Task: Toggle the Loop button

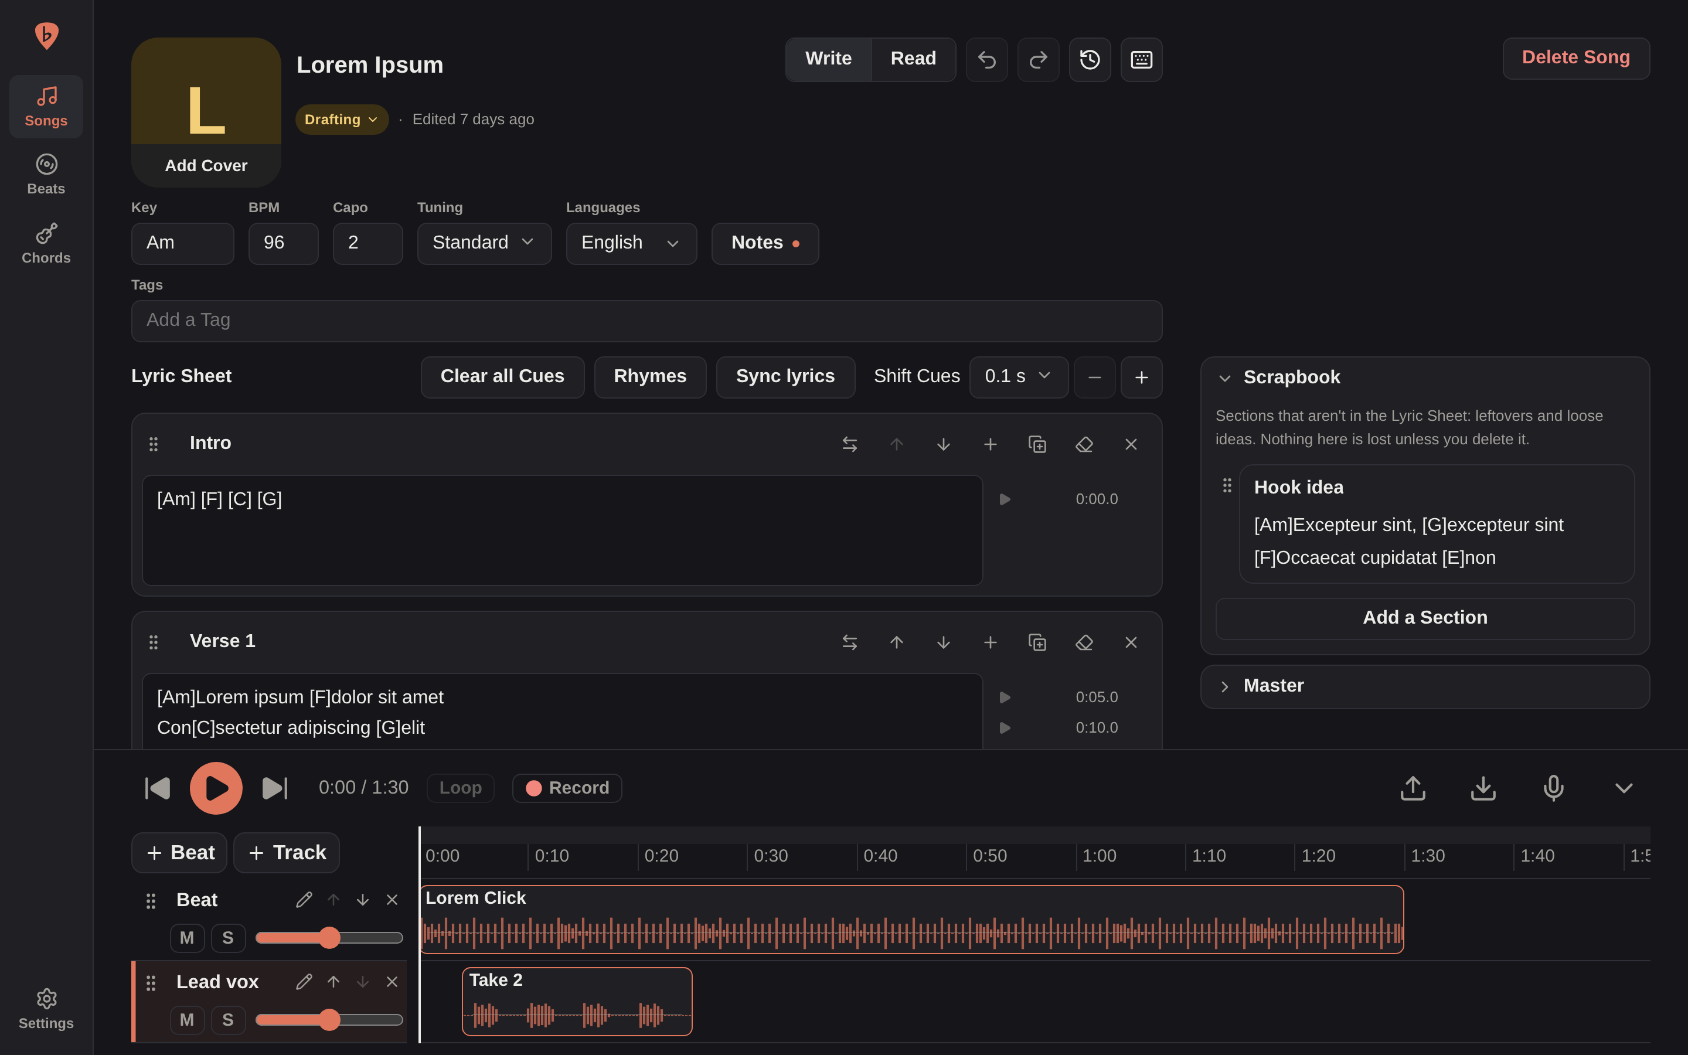Action: pos(460,788)
